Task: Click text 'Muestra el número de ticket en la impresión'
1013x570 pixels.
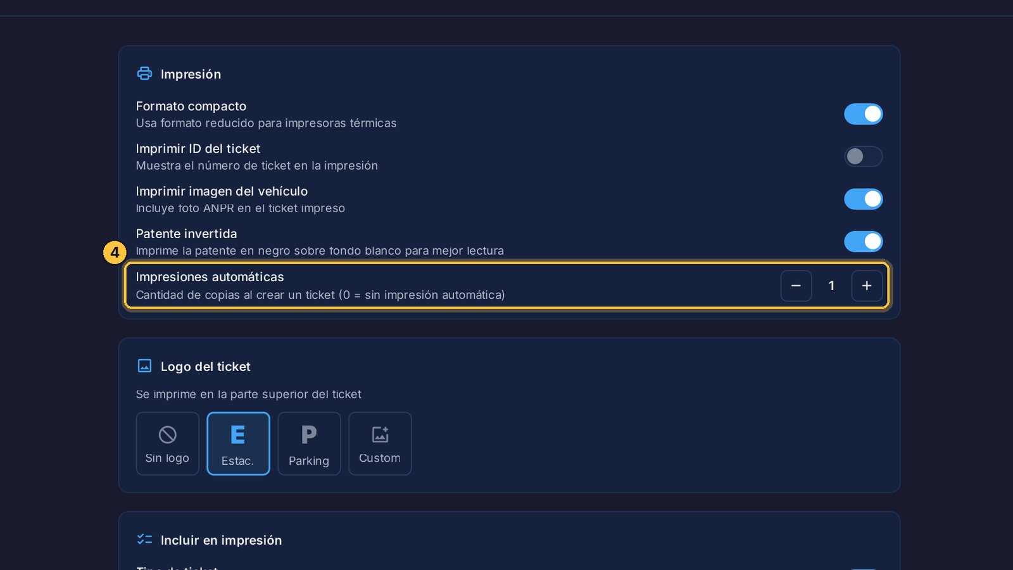Action: tap(256, 165)
